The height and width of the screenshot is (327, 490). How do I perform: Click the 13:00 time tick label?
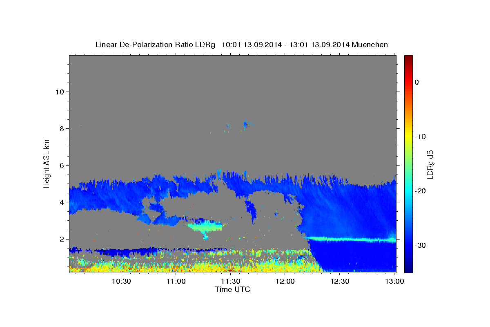point(394,281)
